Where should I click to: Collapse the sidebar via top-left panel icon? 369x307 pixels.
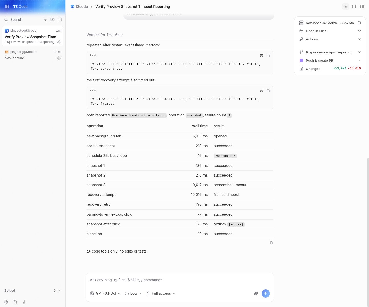tap(7, 7)
